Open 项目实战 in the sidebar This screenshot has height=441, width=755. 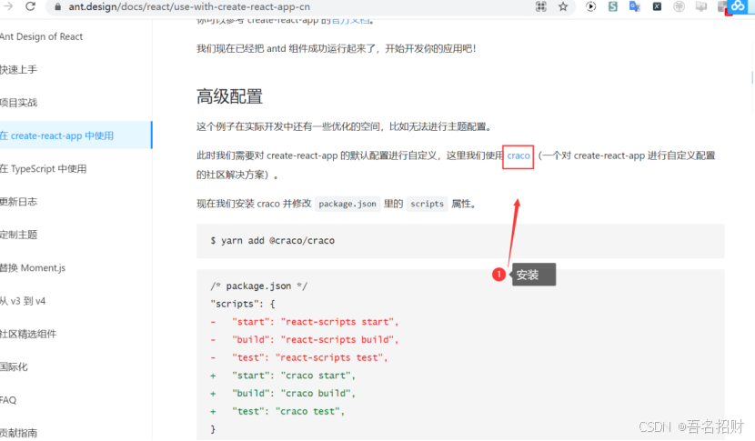[x=18, y=103]
